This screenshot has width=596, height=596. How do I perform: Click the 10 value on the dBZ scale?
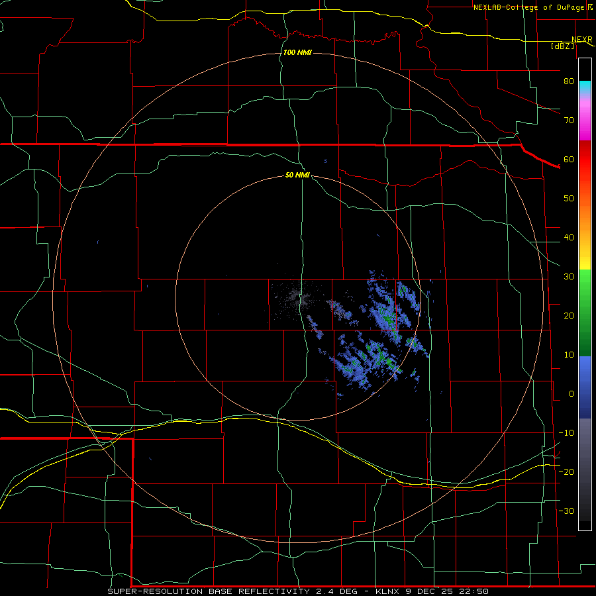point(569,355)
